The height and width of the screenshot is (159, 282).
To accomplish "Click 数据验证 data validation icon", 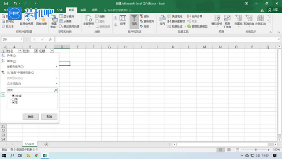I will click(x=175, y=26).
